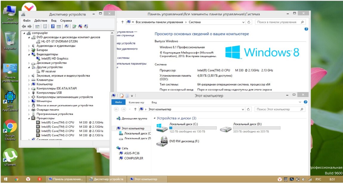Collapse the Видеоадаптеры device category
This screenshot has width=343, height=193.
29,54
